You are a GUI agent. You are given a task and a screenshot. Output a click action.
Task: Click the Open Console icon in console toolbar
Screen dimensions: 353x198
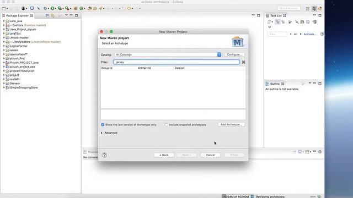point(307,152)
